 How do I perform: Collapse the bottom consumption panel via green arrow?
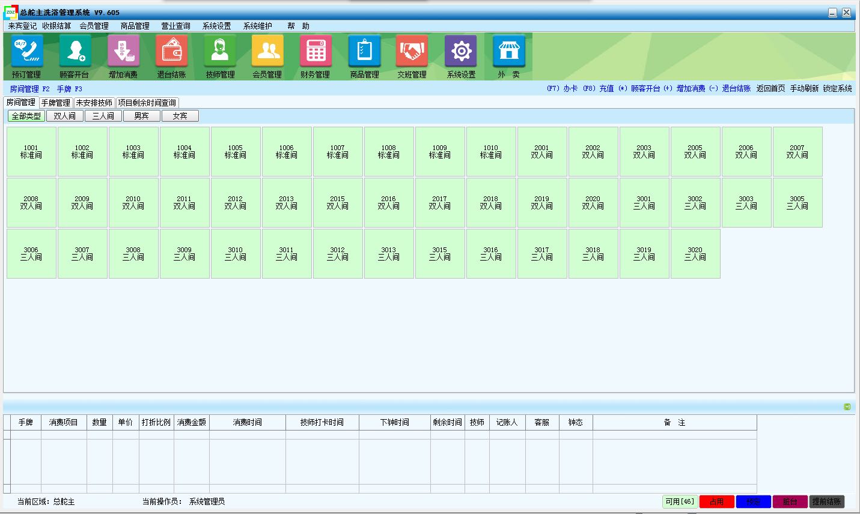click(x=847, y=407)
